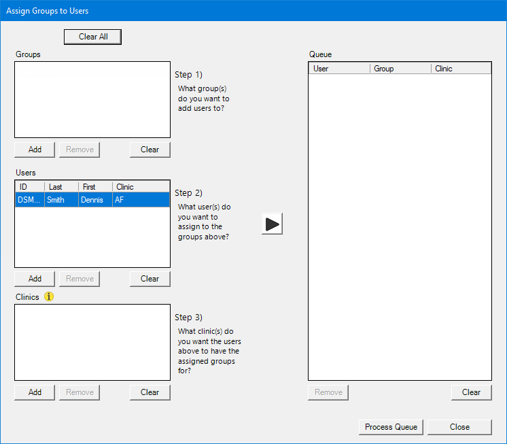Close the Assign Groups dialog
Screen dimensions: 507x444
459,427
